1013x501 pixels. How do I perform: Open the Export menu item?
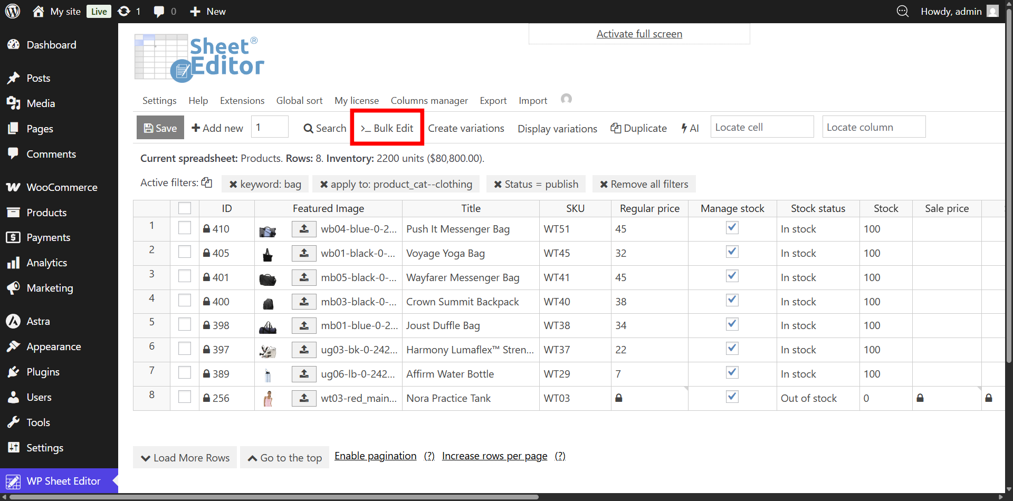click(493, 100)
